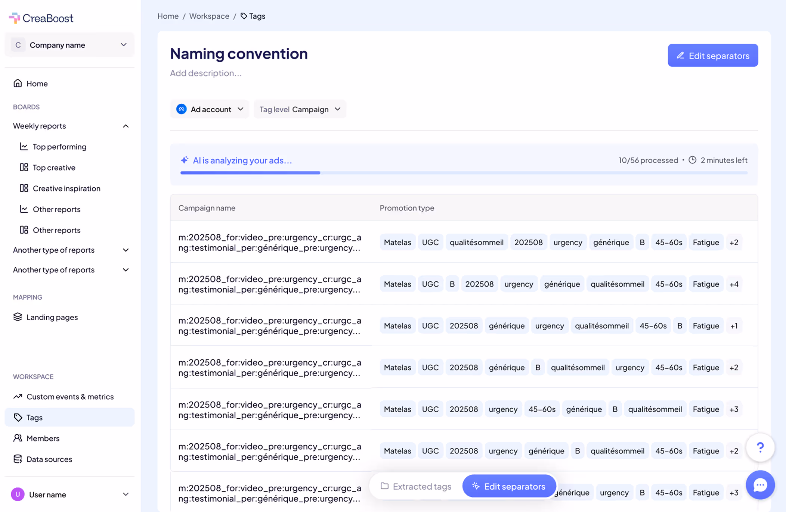Open the help question mark button
The height and width of the screenshot is (512, 786).
click(760, 447)
